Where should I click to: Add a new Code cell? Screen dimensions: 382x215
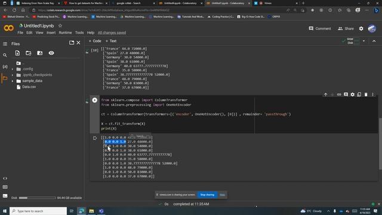95,41
